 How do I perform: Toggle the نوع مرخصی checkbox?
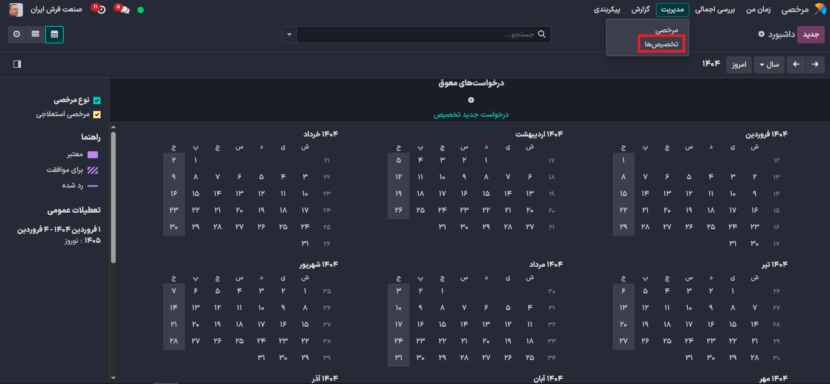(x=97, y=101)
